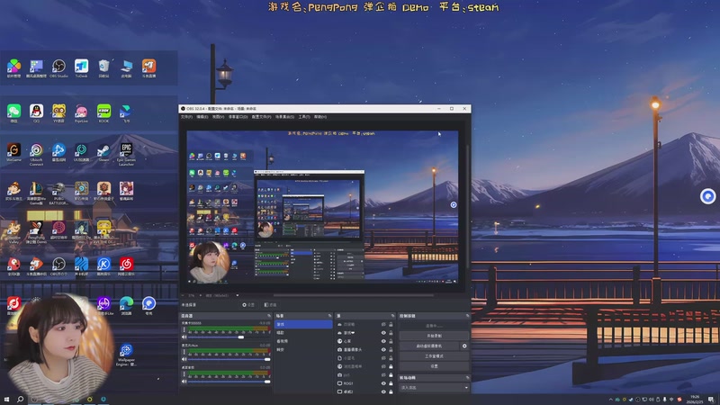
Task: Toggle the lock on the ROG1 source
Action: click(391, 383)
